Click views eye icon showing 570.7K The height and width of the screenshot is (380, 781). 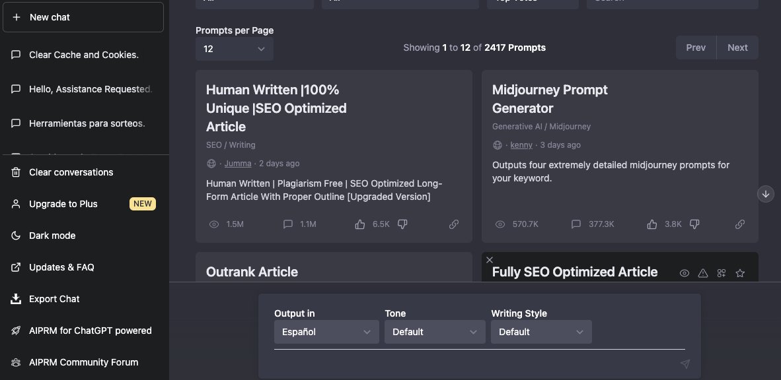coord(500,224)
